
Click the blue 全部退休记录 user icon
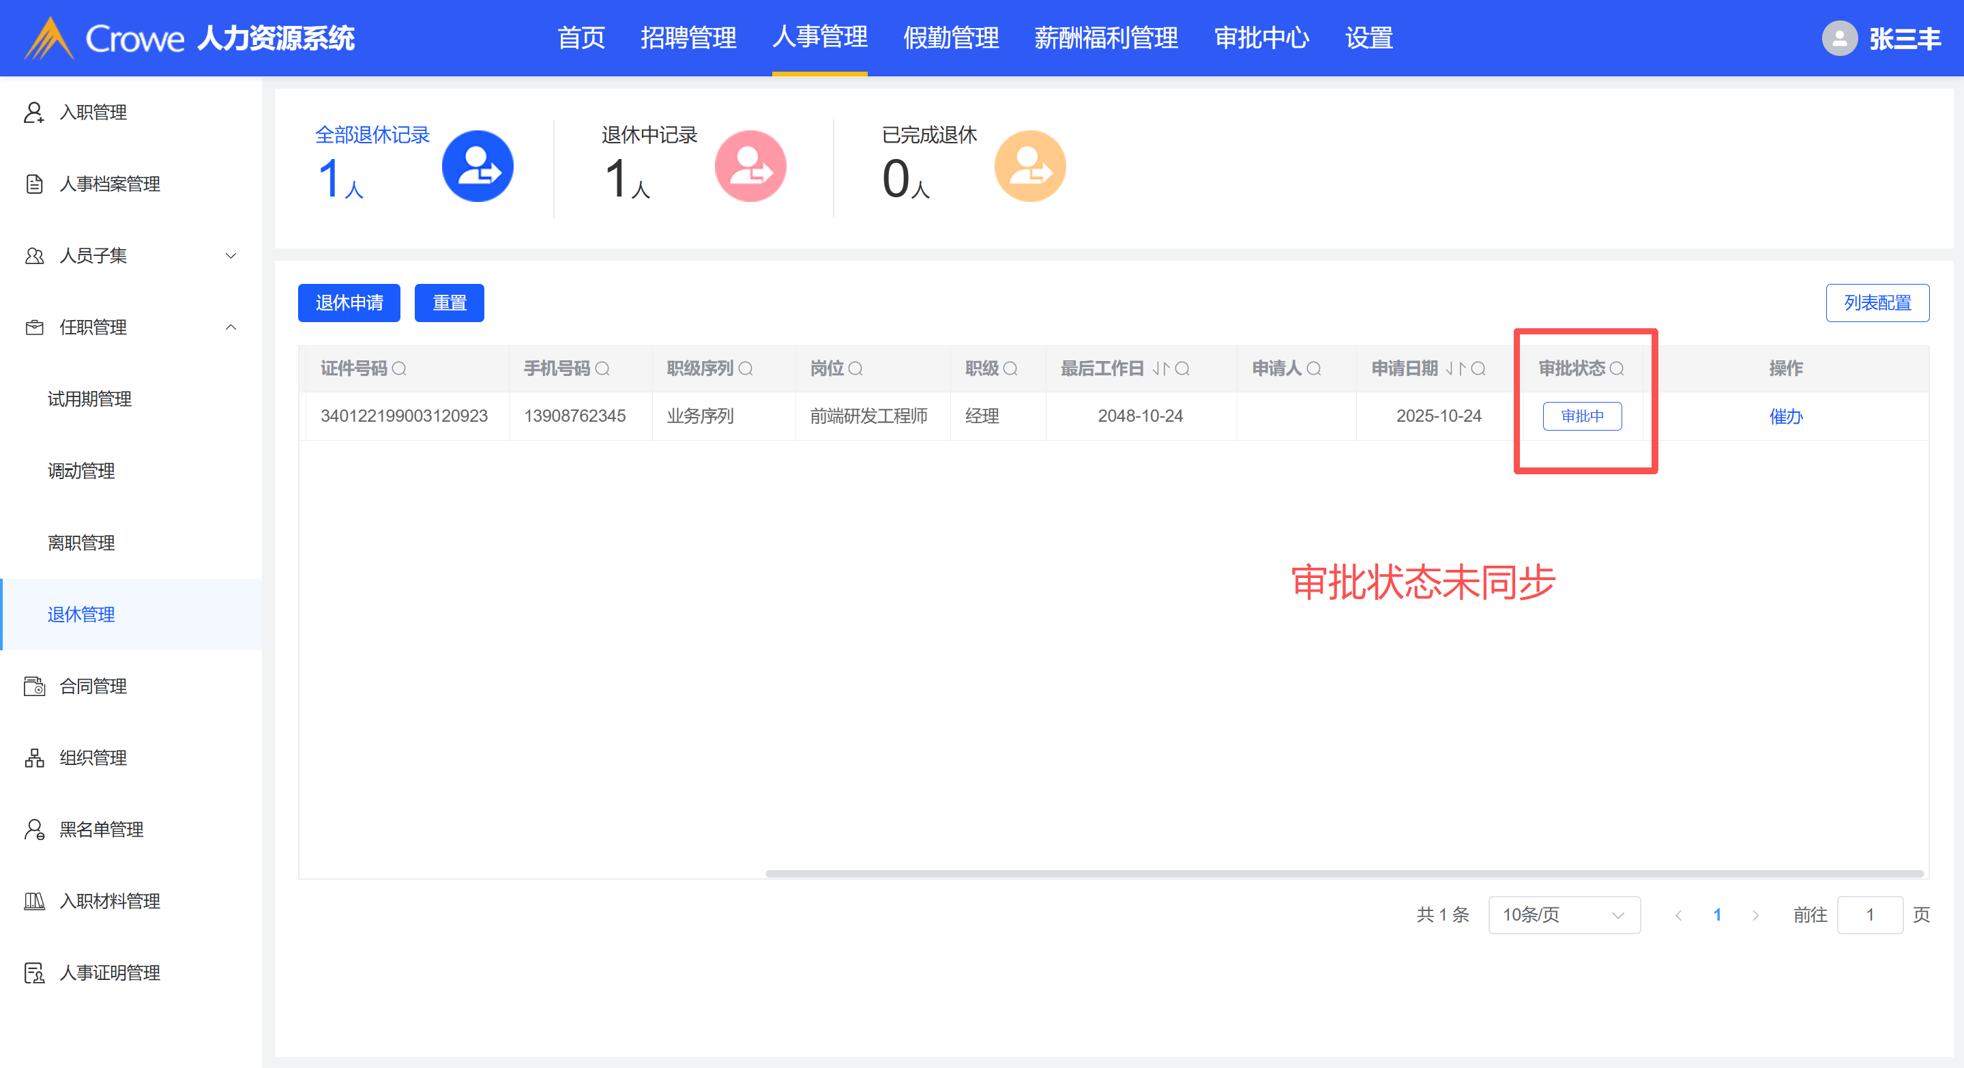pos(478,167)
